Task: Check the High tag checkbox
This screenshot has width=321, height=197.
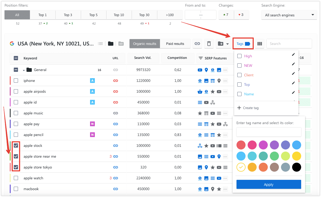Action: (239, 56)
